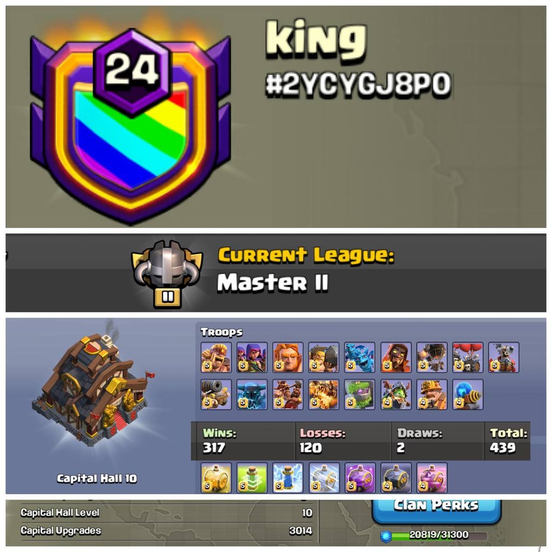Select the Super Wizard troop icon
The image size is (552, 552).
396,357
